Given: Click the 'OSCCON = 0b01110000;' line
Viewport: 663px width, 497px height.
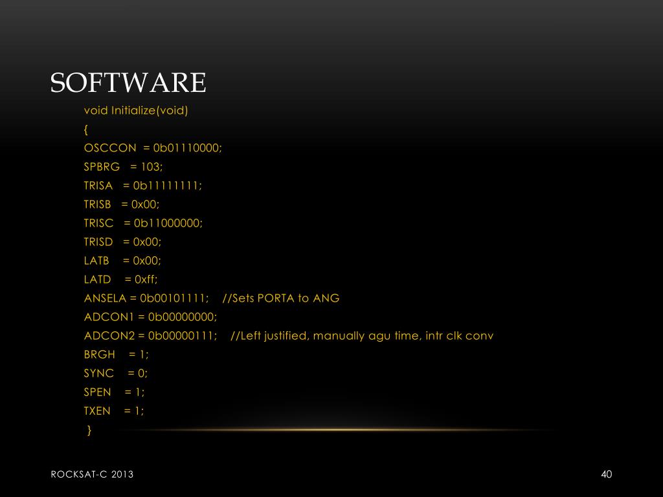Looking at the screenshot, I should coord(153,148).
